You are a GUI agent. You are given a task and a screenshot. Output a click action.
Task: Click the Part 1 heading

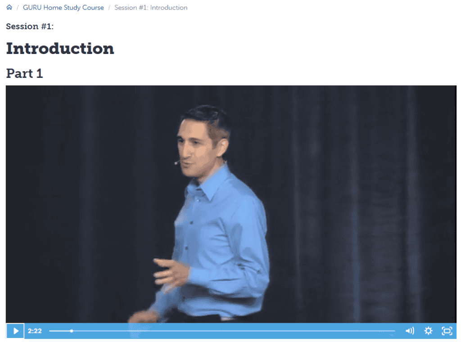click(x=24, y=73)
